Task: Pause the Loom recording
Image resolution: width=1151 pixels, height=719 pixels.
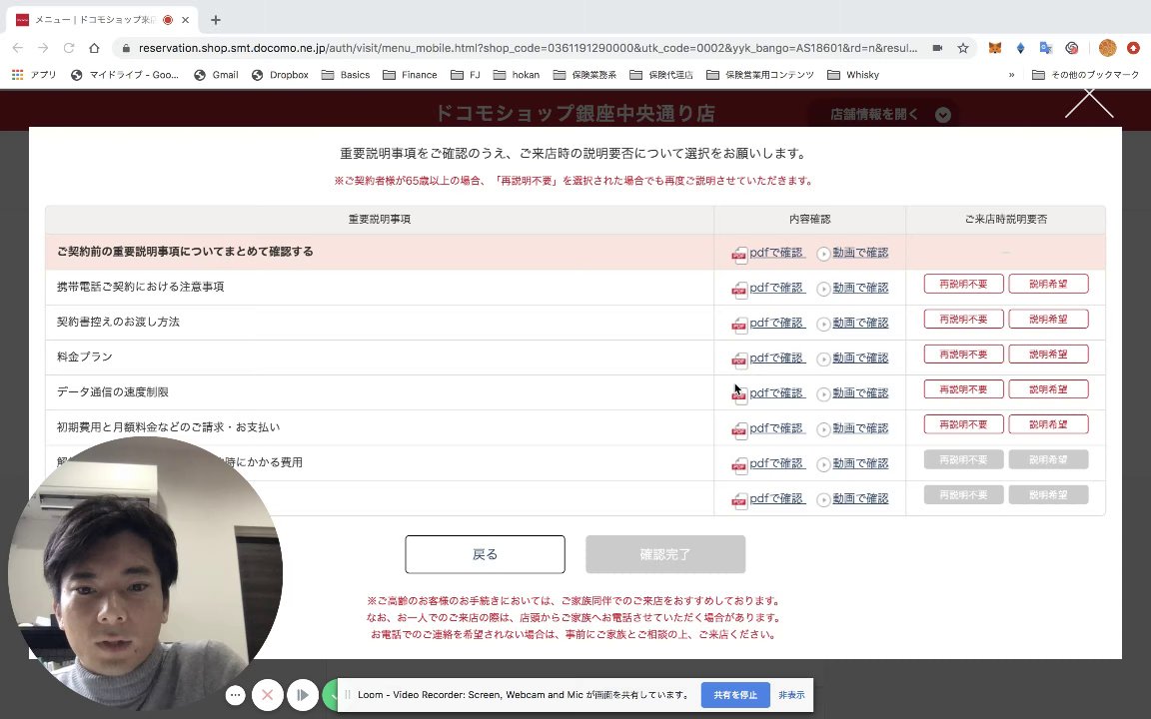Action: point(303,695)
